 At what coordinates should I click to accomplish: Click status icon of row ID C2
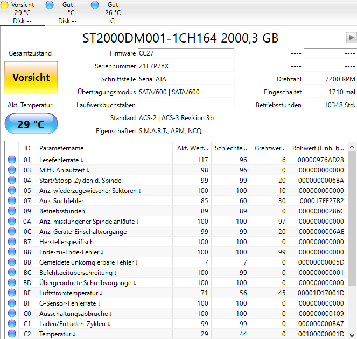point(12,334)
